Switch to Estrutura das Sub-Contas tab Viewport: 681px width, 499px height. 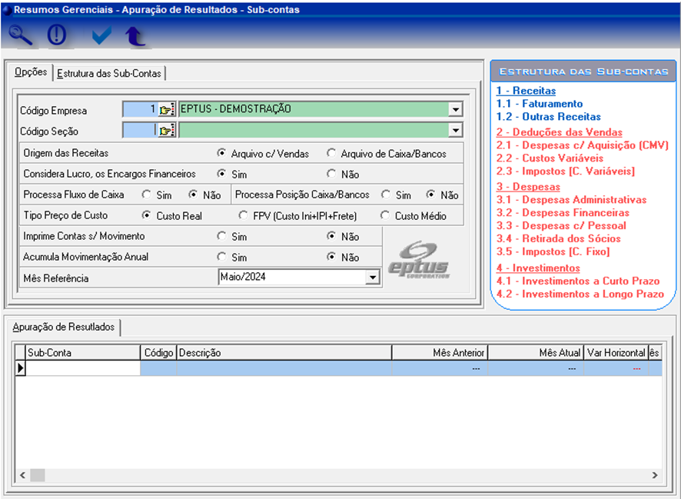109,73
